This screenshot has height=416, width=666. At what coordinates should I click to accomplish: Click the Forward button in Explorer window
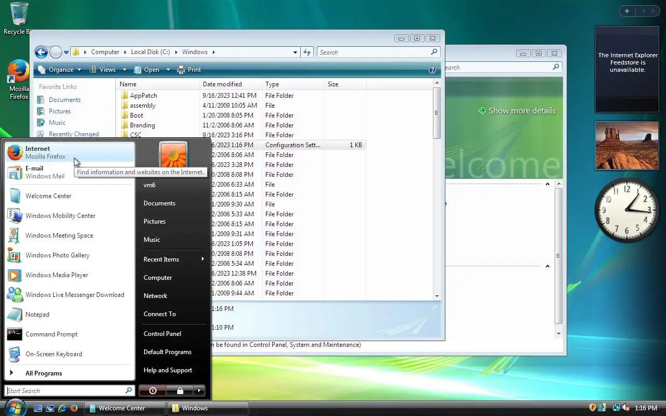coord(56,52)
